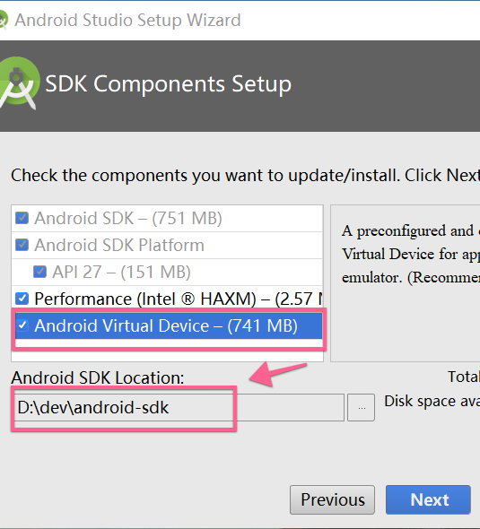Click the Android Studio logo in header

coord(19,83)
